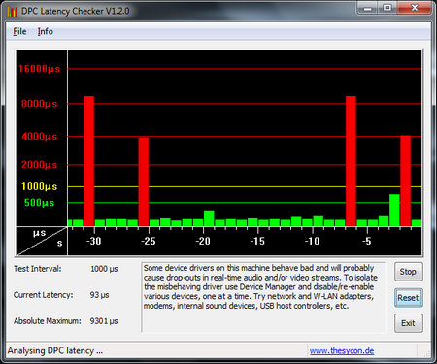This screenshot has width=437, height=364.
Task: Close the DPC Latency Checker window
Action: point(415,8)
